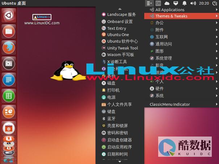Open 密码和密钥 entry

[x=120, y=133]
